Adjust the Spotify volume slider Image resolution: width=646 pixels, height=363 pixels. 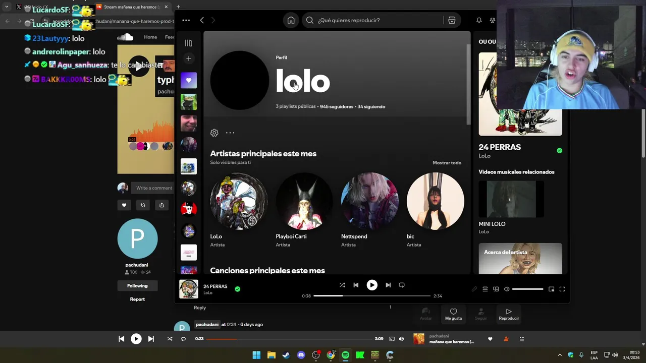click(x=527, y=289)
